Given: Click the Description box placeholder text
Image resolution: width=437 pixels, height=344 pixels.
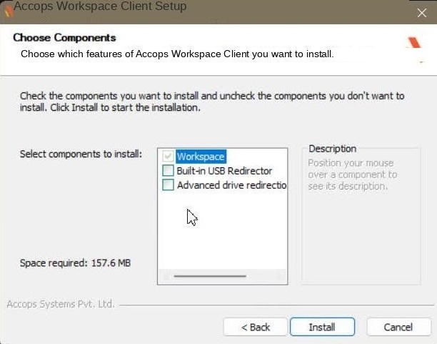Looking at the screenshot, I should [x=352, y=175].
